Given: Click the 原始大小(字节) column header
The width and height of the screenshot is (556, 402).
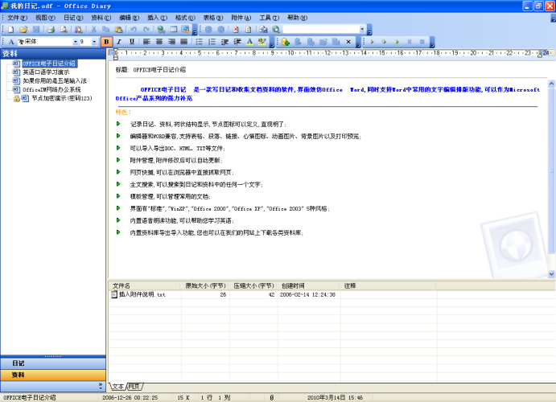Looking at the screenshot, I should coord(205,285).
